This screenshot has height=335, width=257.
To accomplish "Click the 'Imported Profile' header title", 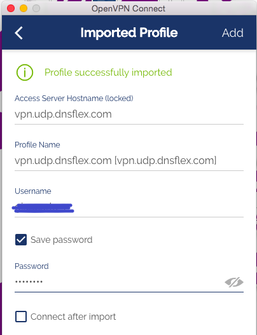I will (x=129, y=32).
